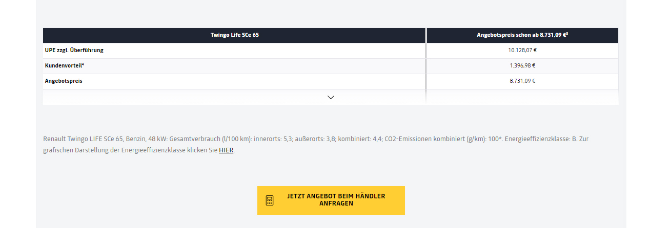
Task: Select the Angebotspreis row label
Action: [64, 81]
